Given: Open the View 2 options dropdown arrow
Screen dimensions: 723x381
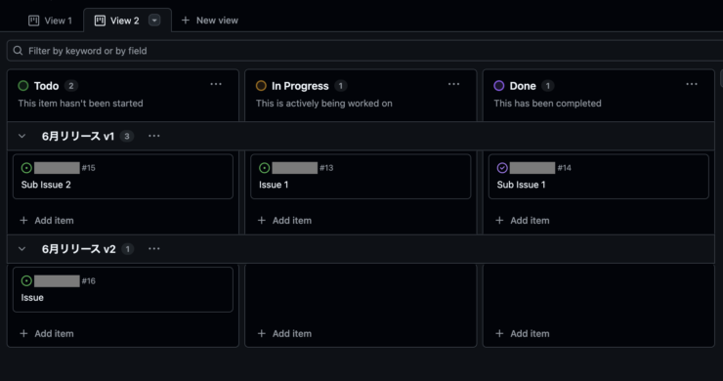Looking at the screenshot, I should [154, 21].
